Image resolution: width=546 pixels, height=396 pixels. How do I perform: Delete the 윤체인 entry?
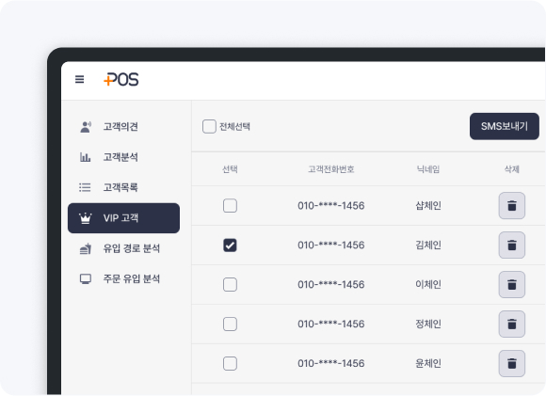511,364
